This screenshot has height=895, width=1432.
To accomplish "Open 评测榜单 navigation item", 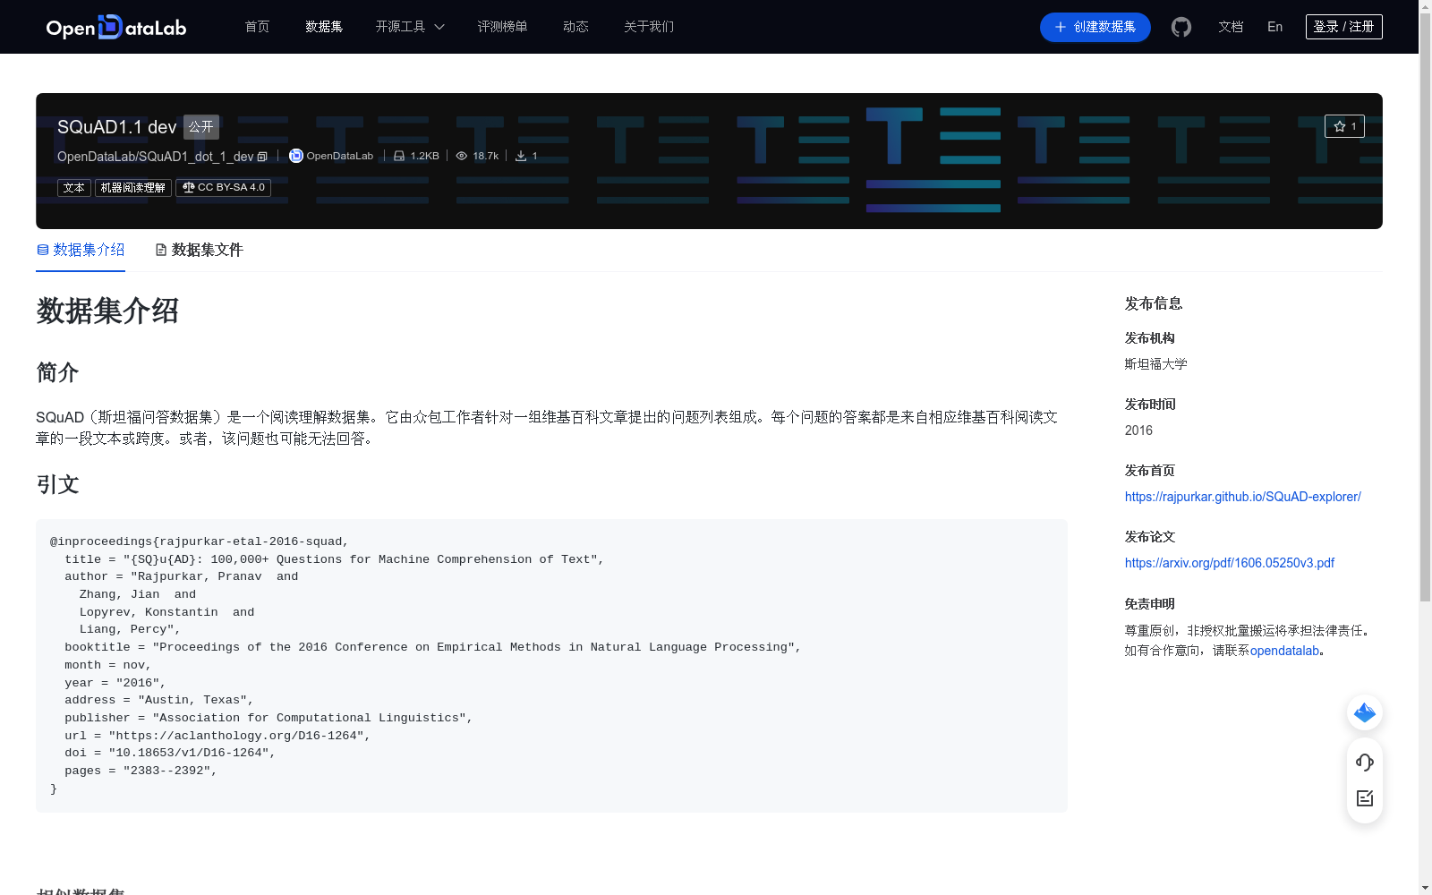I will point(502,27).
